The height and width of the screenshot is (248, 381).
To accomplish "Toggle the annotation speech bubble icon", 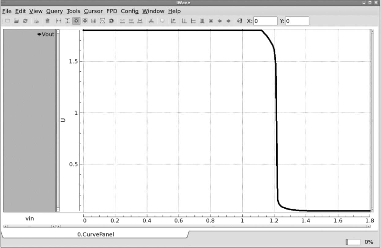I will [x=162, y=21].
